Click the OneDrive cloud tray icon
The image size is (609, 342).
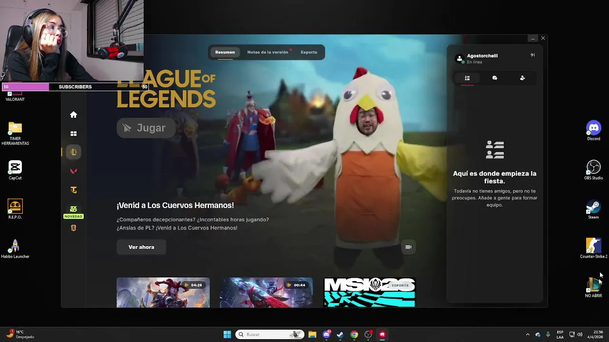(538, 334)
